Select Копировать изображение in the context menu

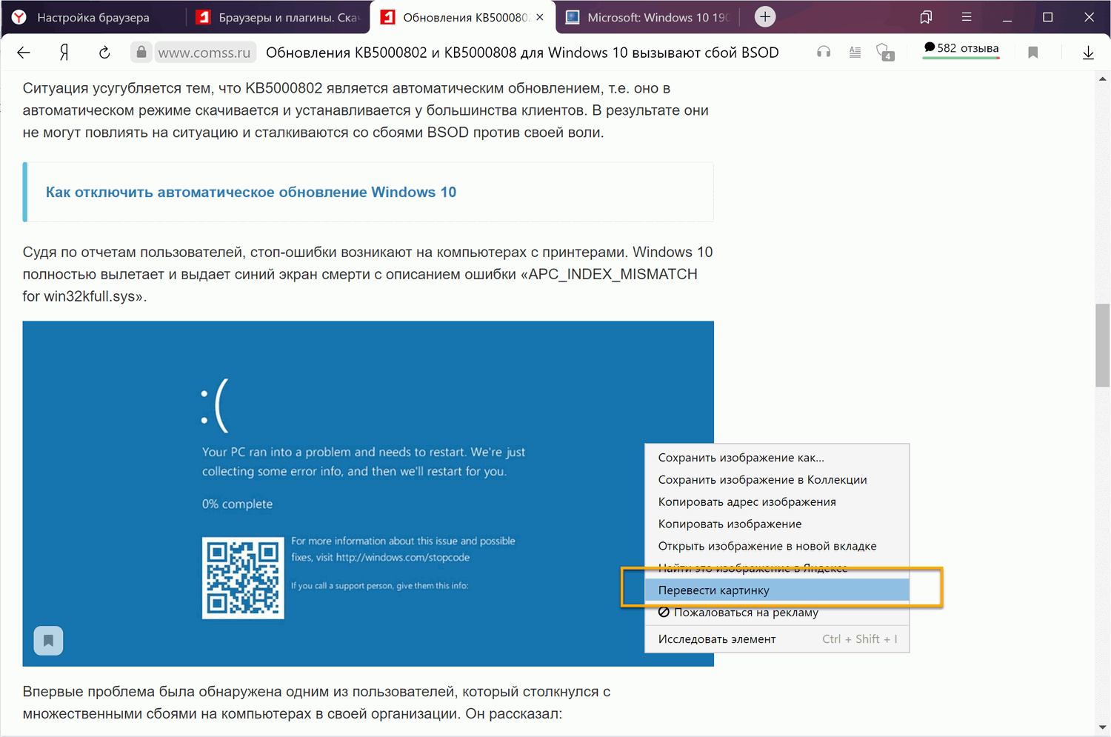(x=777, y=524)
